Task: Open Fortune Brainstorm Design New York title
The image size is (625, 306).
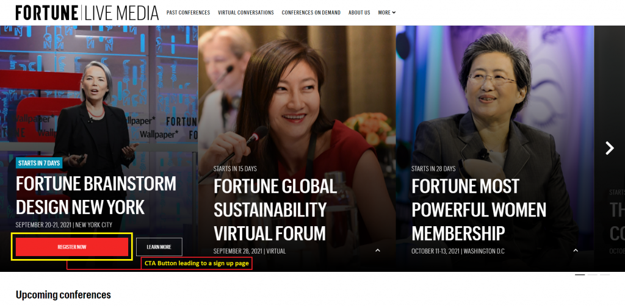Action: point(96,195)
